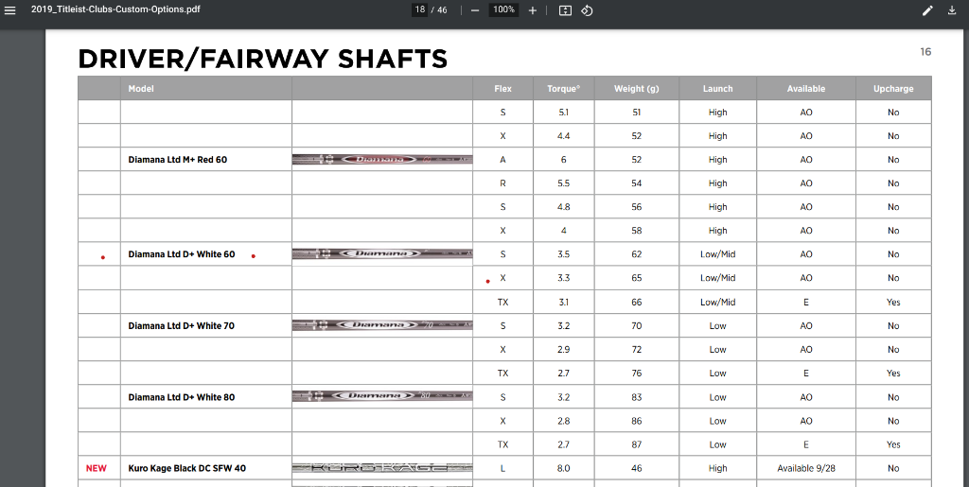This screenshot has width=969, height=487.
Task: Click torque value 8.0 in Kuro Kage row
Action: tap(564, 468)
